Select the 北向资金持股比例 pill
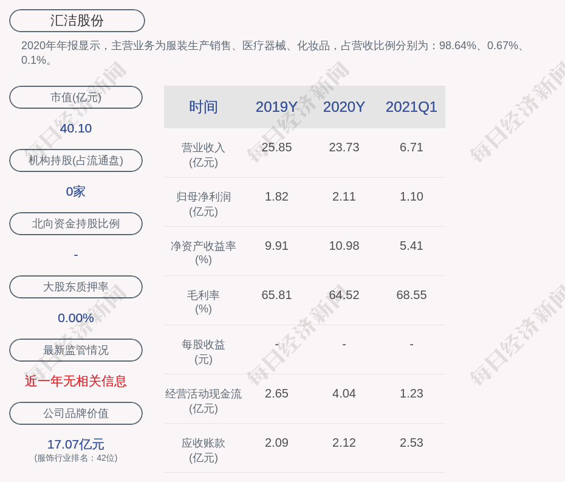Viewport: 565px width, 482px height. pos(76,224)
